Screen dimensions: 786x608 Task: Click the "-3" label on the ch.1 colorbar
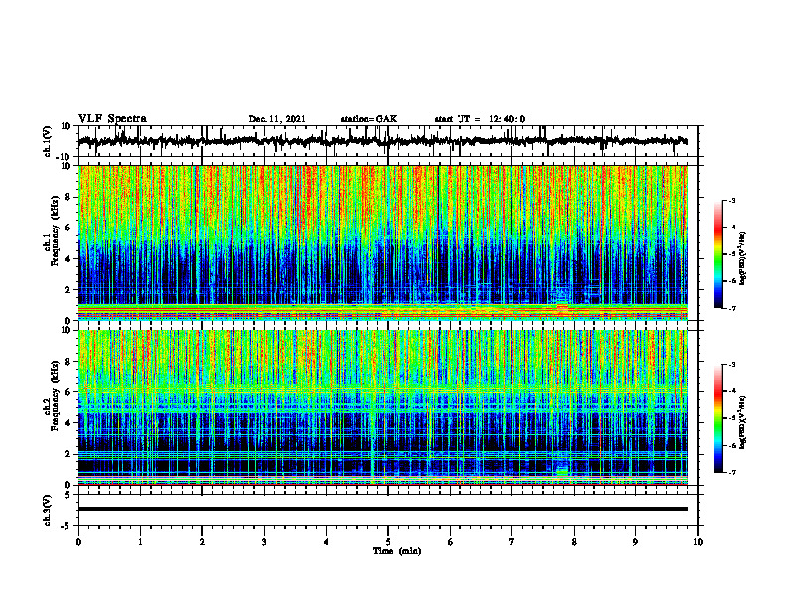[x=732, y=201]
